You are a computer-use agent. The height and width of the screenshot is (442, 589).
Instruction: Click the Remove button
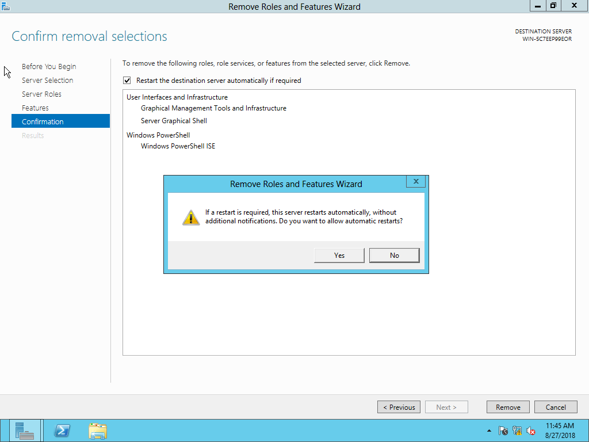tap(508, 407)
